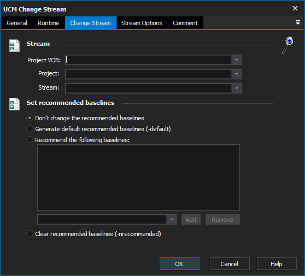Expand the Project dropdown list
305x276 pixels.
pos(237,74)
